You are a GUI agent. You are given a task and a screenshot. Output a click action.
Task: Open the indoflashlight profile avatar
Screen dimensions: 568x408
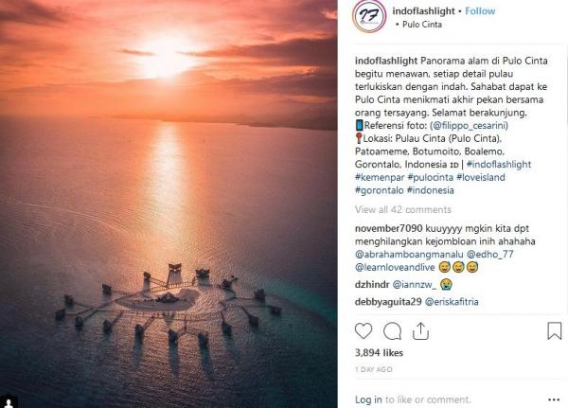369,16
